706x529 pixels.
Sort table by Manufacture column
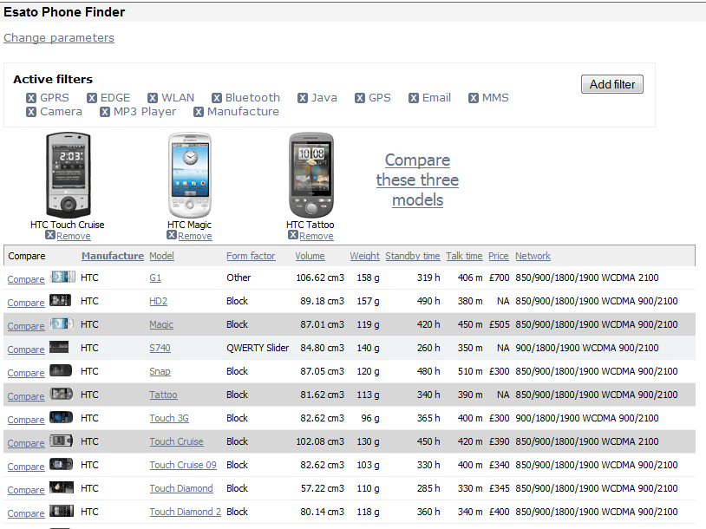coord(113,256)
